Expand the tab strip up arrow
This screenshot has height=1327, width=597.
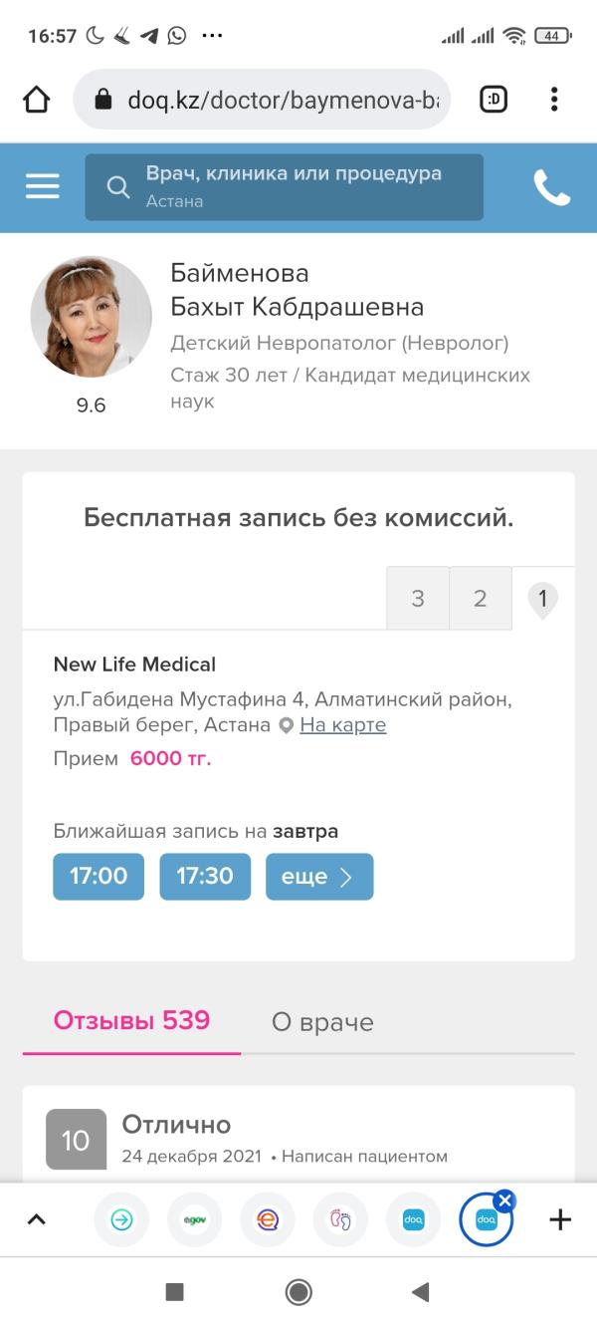point(37,1219)
